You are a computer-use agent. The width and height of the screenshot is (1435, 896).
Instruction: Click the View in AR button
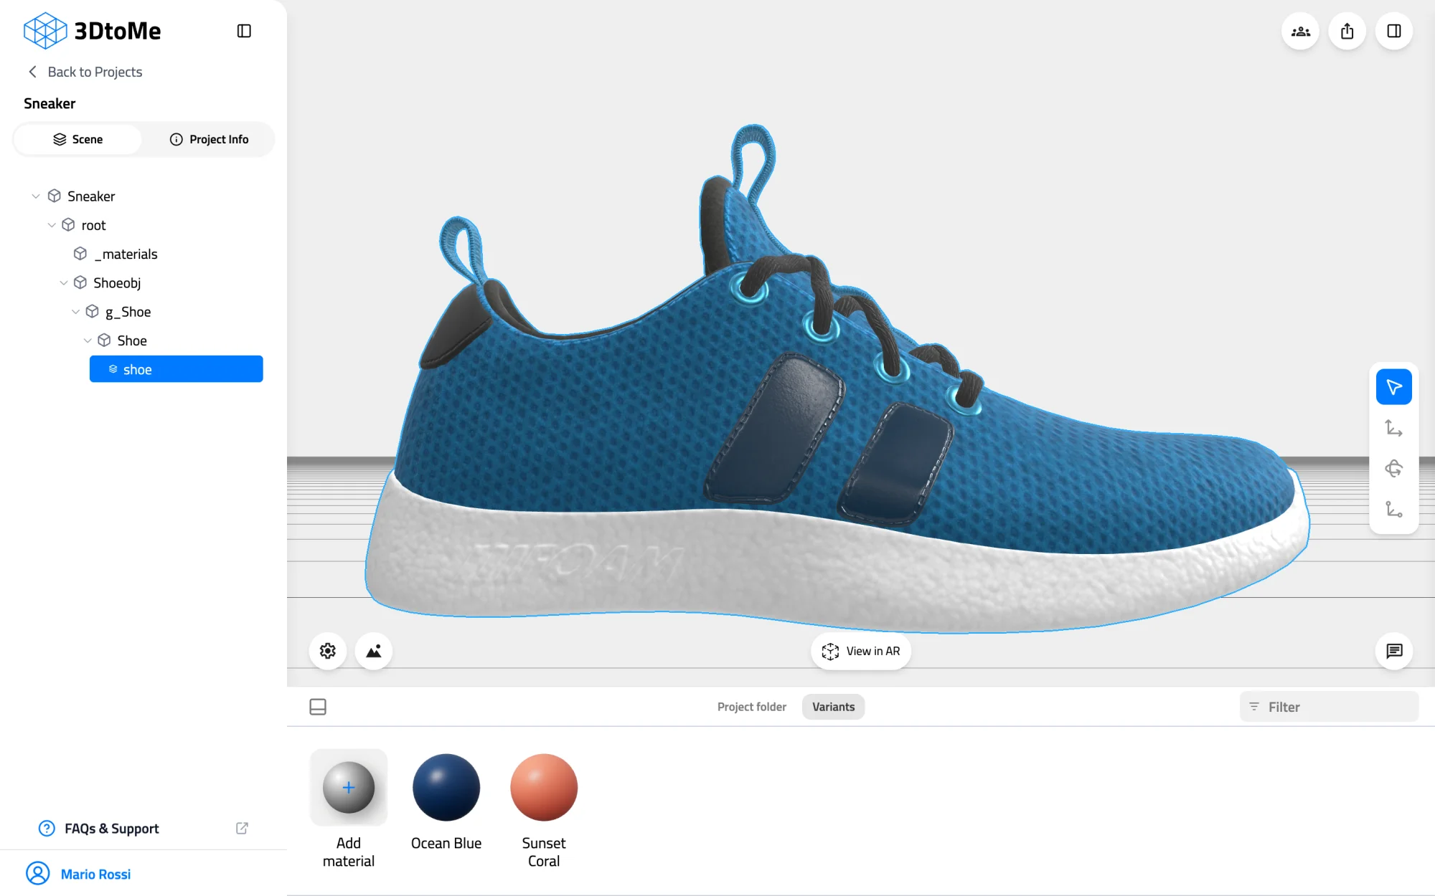pyautogui.click(x=861, y=651)
